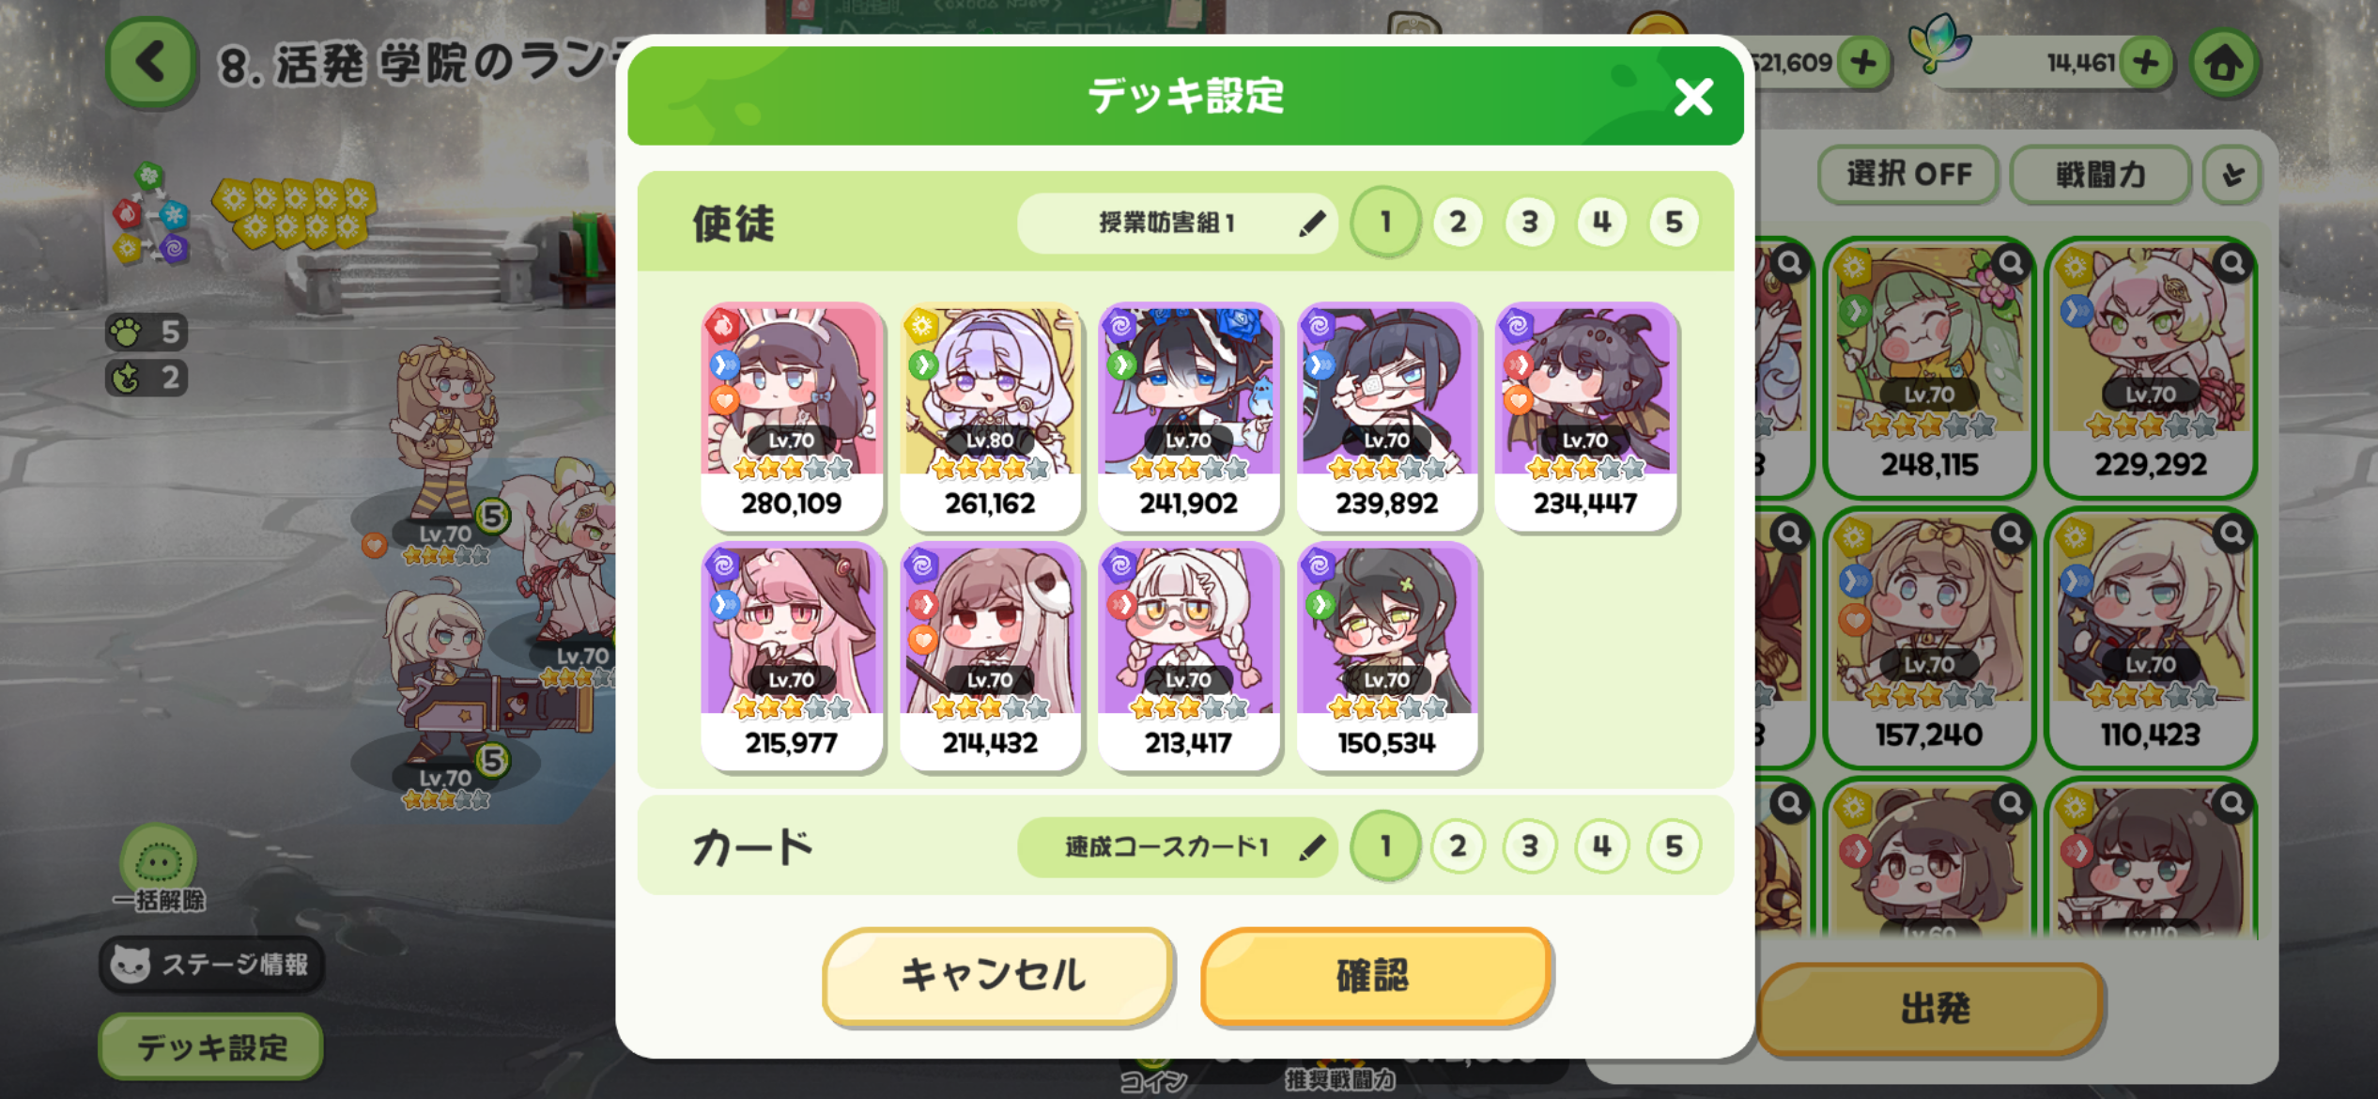Click the pencil icon to rename 授業妨害組1

[x=1312, y=224]
